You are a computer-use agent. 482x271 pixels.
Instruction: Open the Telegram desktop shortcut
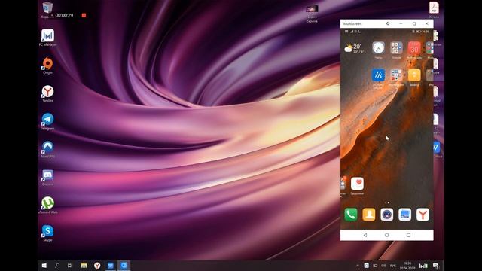[x=47, y=121]
